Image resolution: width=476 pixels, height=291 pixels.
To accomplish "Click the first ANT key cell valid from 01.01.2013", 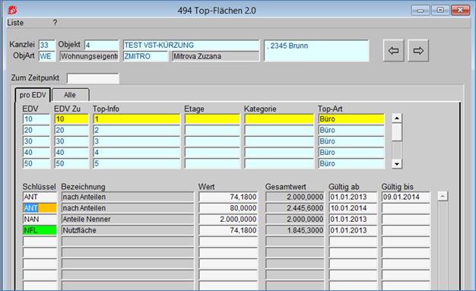I will 40,197.
